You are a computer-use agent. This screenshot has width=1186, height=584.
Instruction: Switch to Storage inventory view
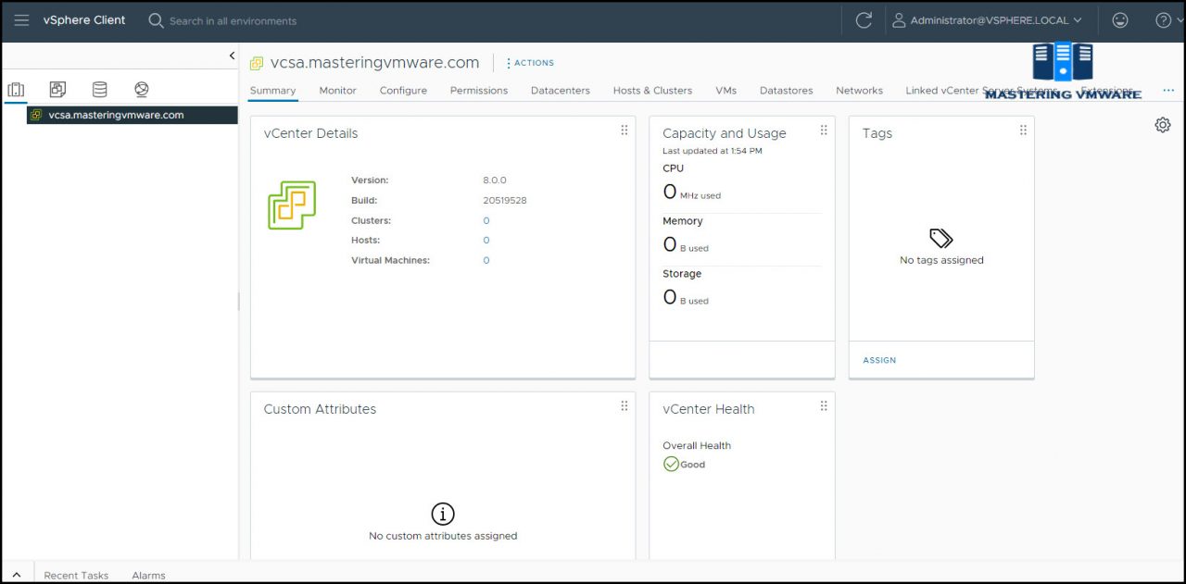tap(99, 90)
